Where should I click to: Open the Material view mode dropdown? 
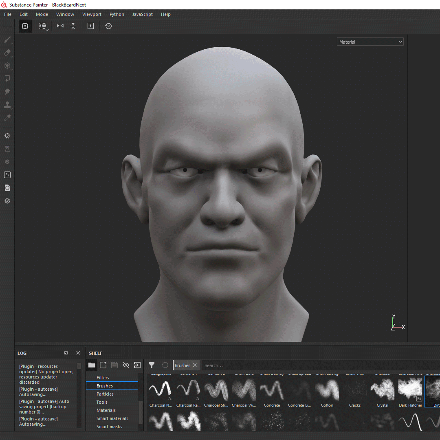(370, 41)
